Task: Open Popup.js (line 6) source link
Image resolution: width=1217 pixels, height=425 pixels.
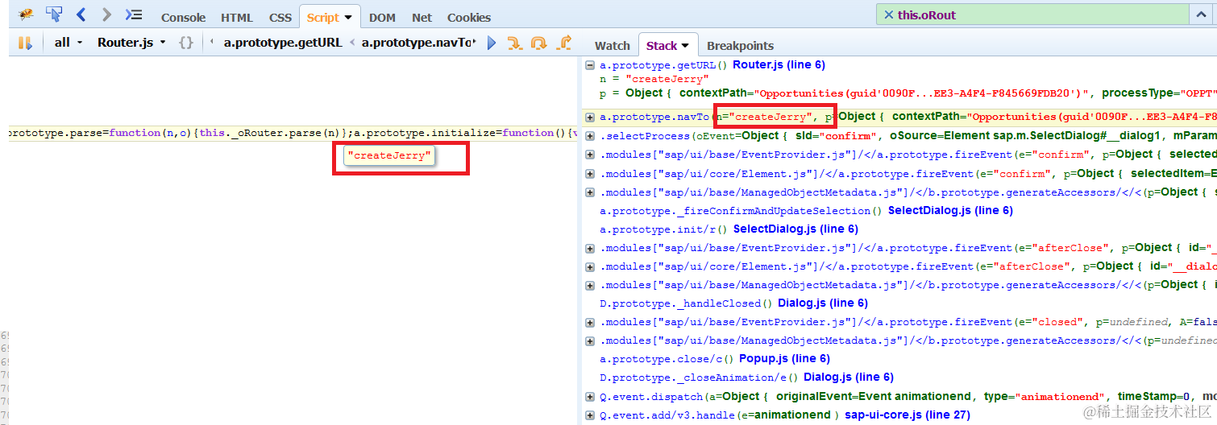Action: pyautogui.click(x=783, y=359)
